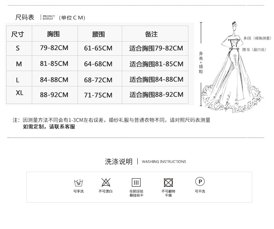274x229 pixels.
Task: Click the hang-dry-in-shade (在阴凉处悬挂晾干) icon
Action: pyautogui.click(x=136, y=182)
